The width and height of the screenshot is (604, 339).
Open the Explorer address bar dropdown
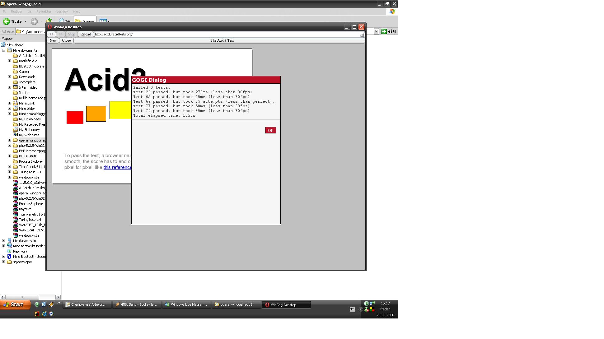pyautogui.click(x=376, y=31)
